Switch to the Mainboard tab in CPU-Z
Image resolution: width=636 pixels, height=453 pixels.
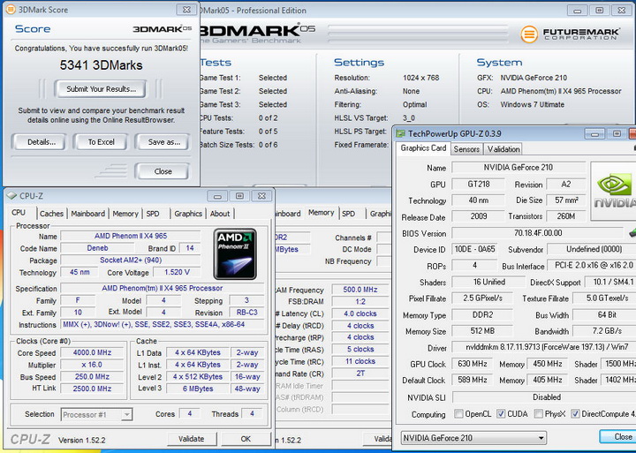pyautogui.click(x=87, y=214)
